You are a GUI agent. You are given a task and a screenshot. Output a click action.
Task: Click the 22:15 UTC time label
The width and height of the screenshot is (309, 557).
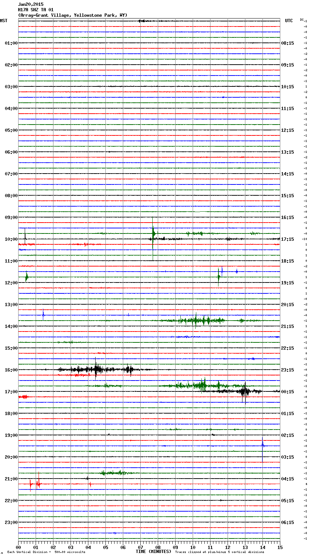coord(288,348)
